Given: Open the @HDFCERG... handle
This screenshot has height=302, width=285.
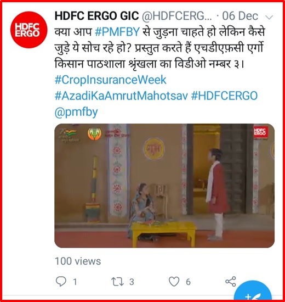Looking at the screenshot, I should pyautogui.click(x=177, y=16).
